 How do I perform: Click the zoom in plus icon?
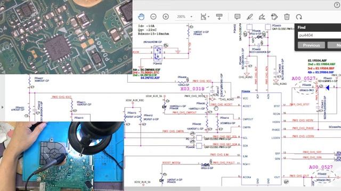(166, 16)
